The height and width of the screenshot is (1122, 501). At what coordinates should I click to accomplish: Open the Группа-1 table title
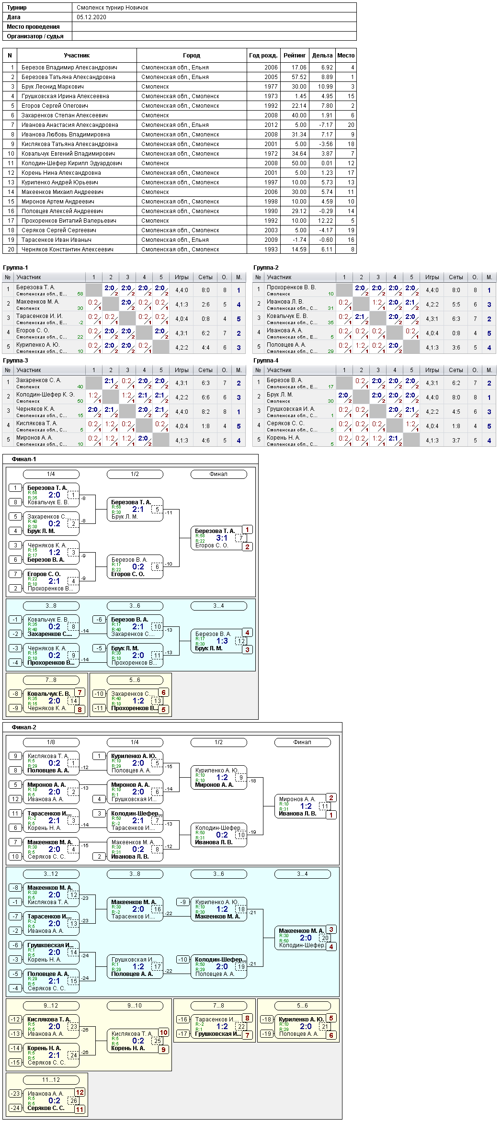pos(15,268)
